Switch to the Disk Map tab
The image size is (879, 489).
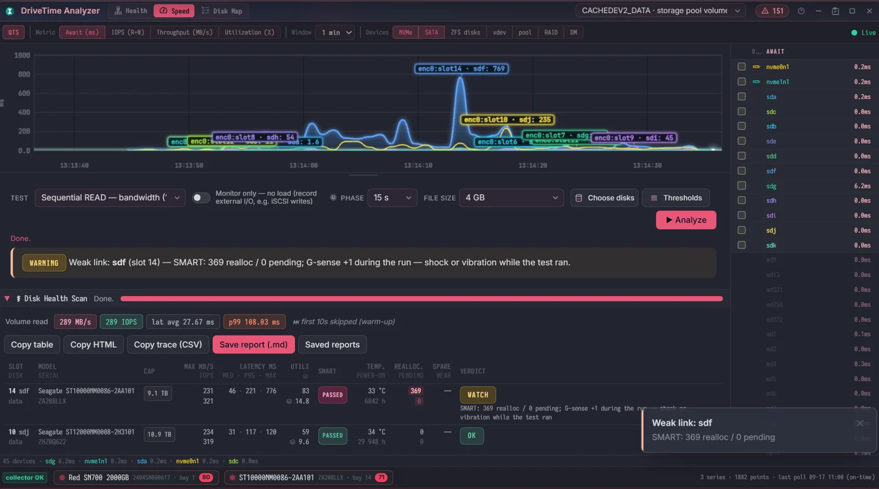[x=222, y=11]
